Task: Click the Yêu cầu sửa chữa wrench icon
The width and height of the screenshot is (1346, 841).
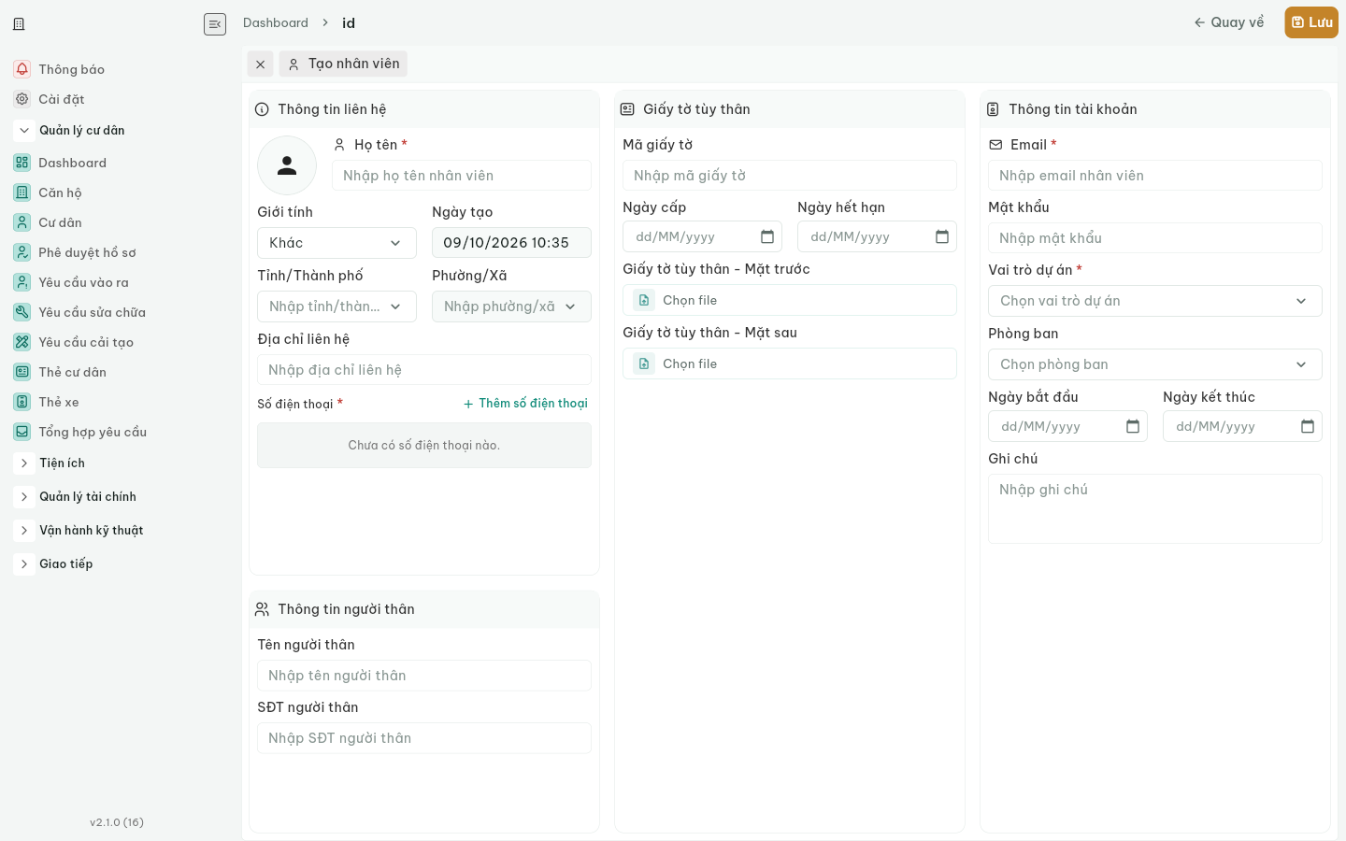Action: point(21,312)
